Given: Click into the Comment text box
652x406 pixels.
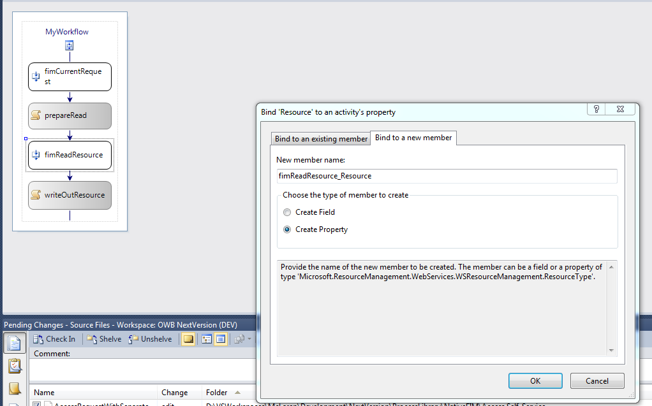Looking at the screenshot, I should 143,370.
